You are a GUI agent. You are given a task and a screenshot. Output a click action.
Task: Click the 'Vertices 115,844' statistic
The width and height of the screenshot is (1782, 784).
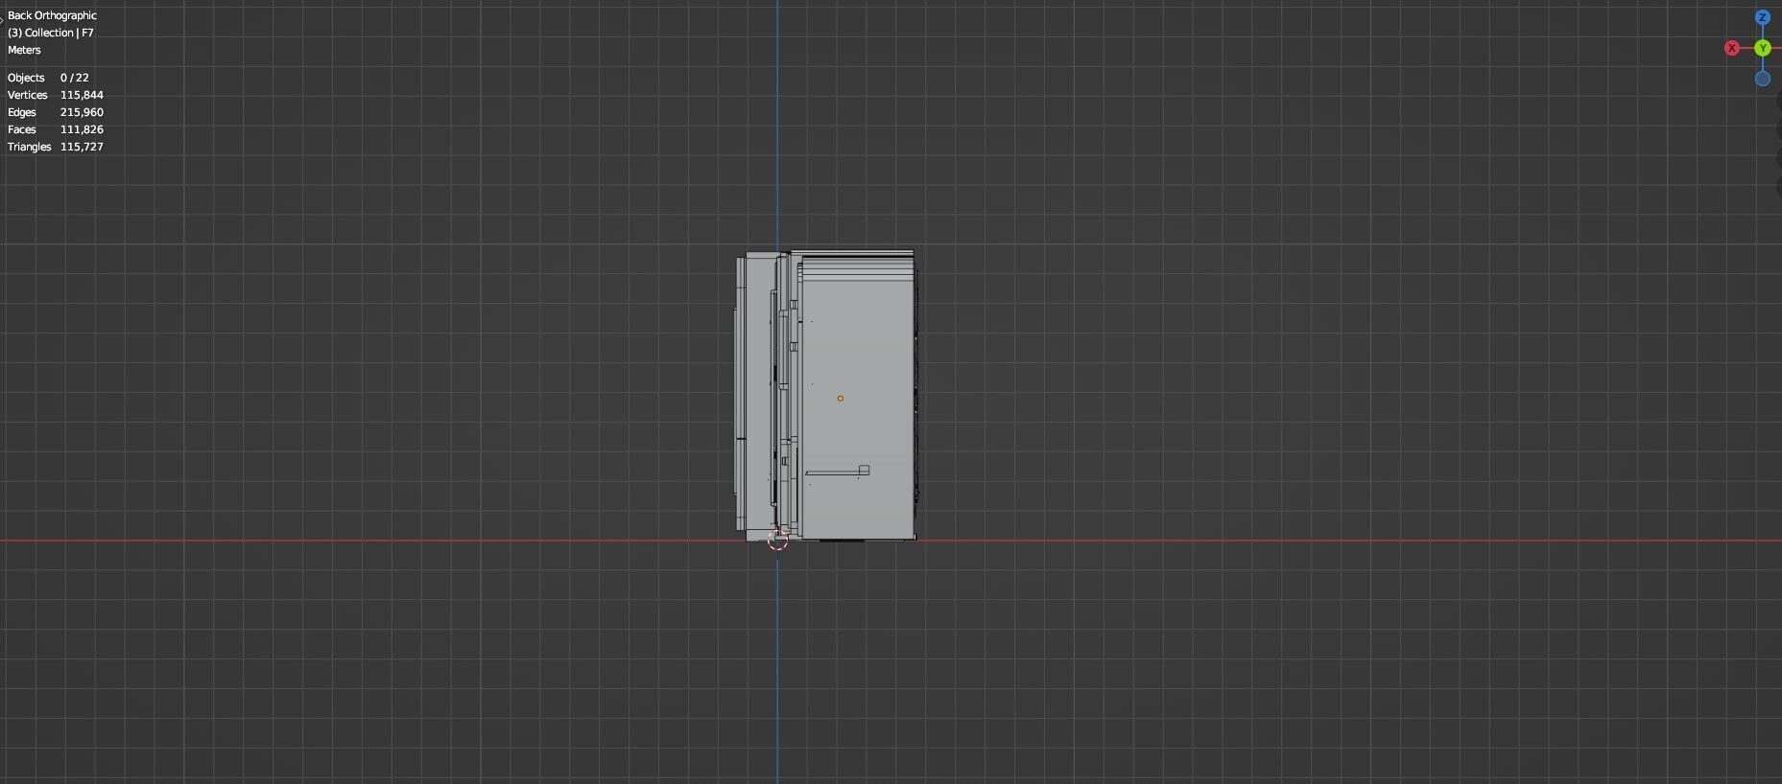55,95
